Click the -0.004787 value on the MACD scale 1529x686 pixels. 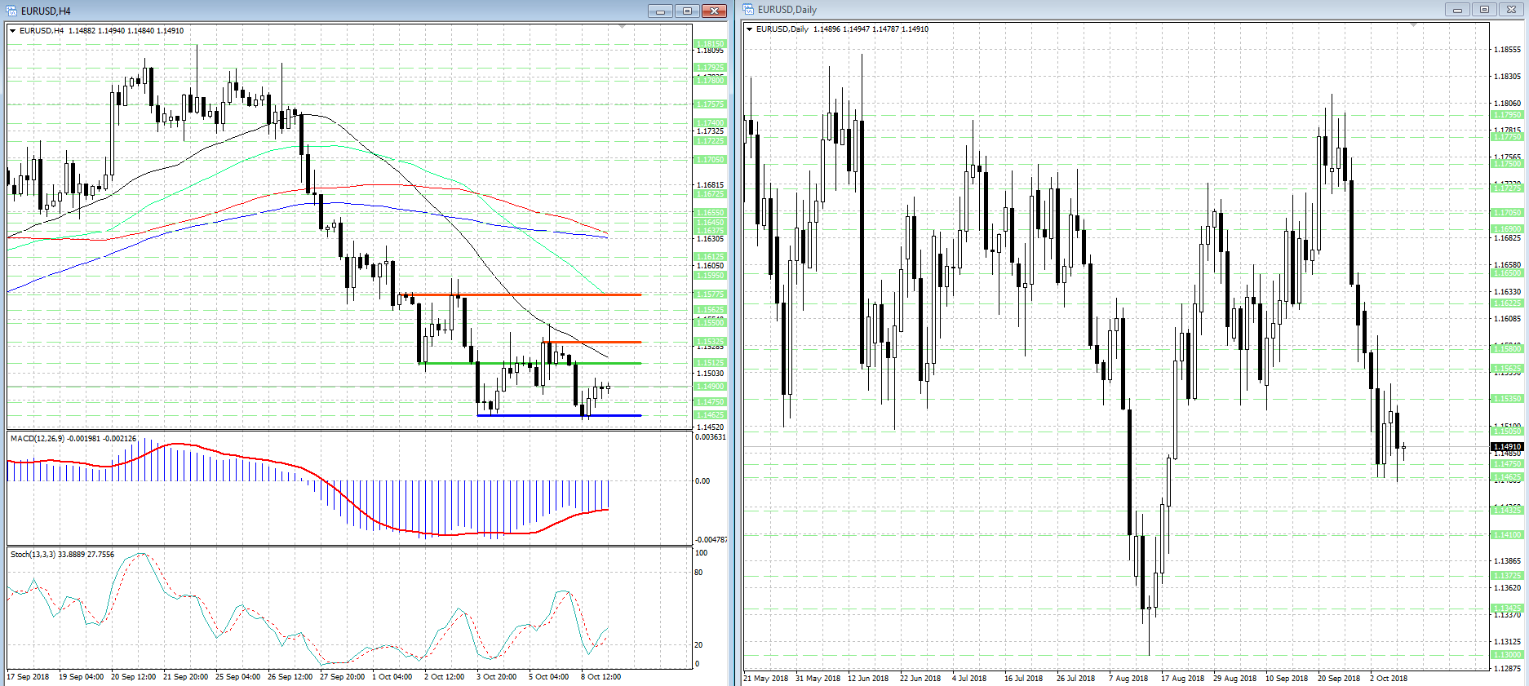tap(711, 540)
